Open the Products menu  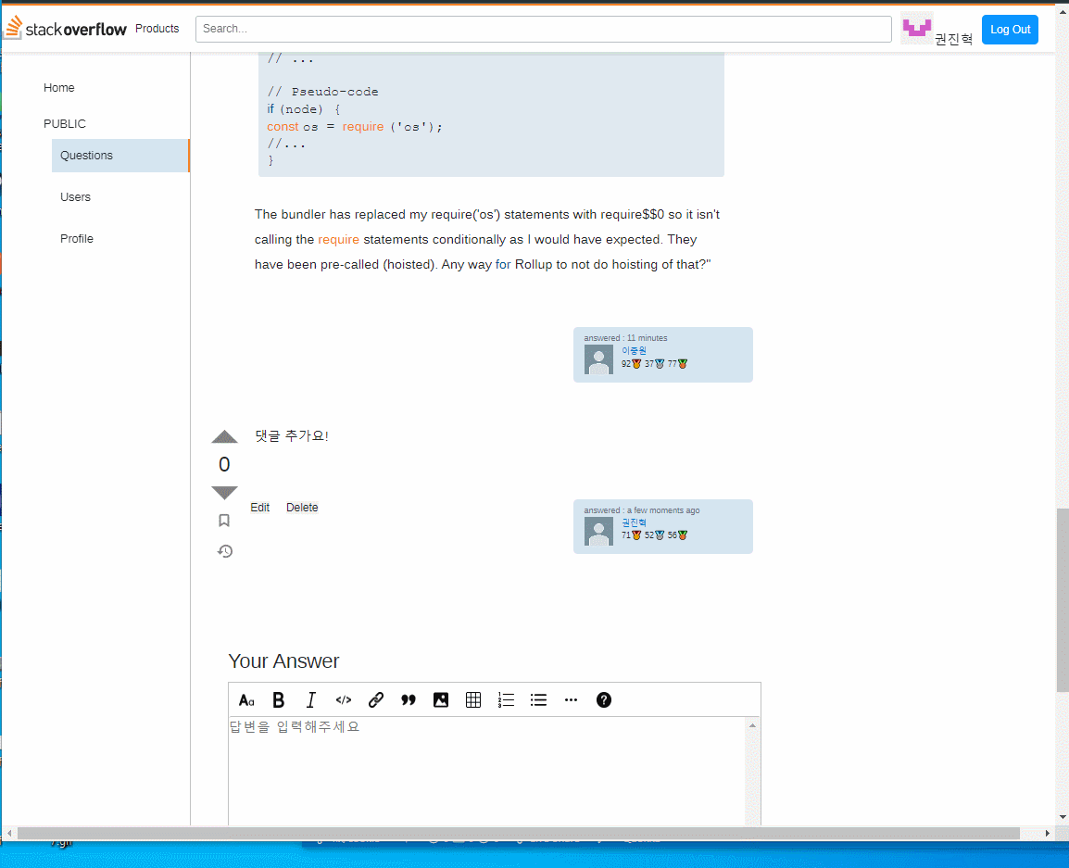tap(157, 29)
